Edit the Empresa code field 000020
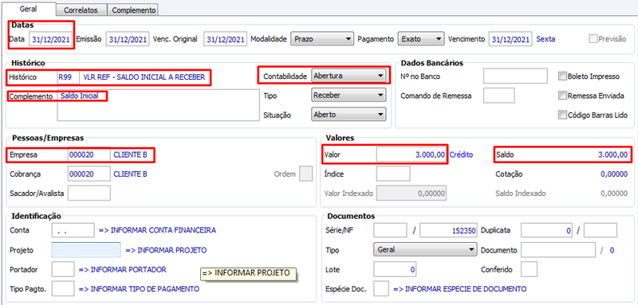The image size is (638, 305). 89,154
